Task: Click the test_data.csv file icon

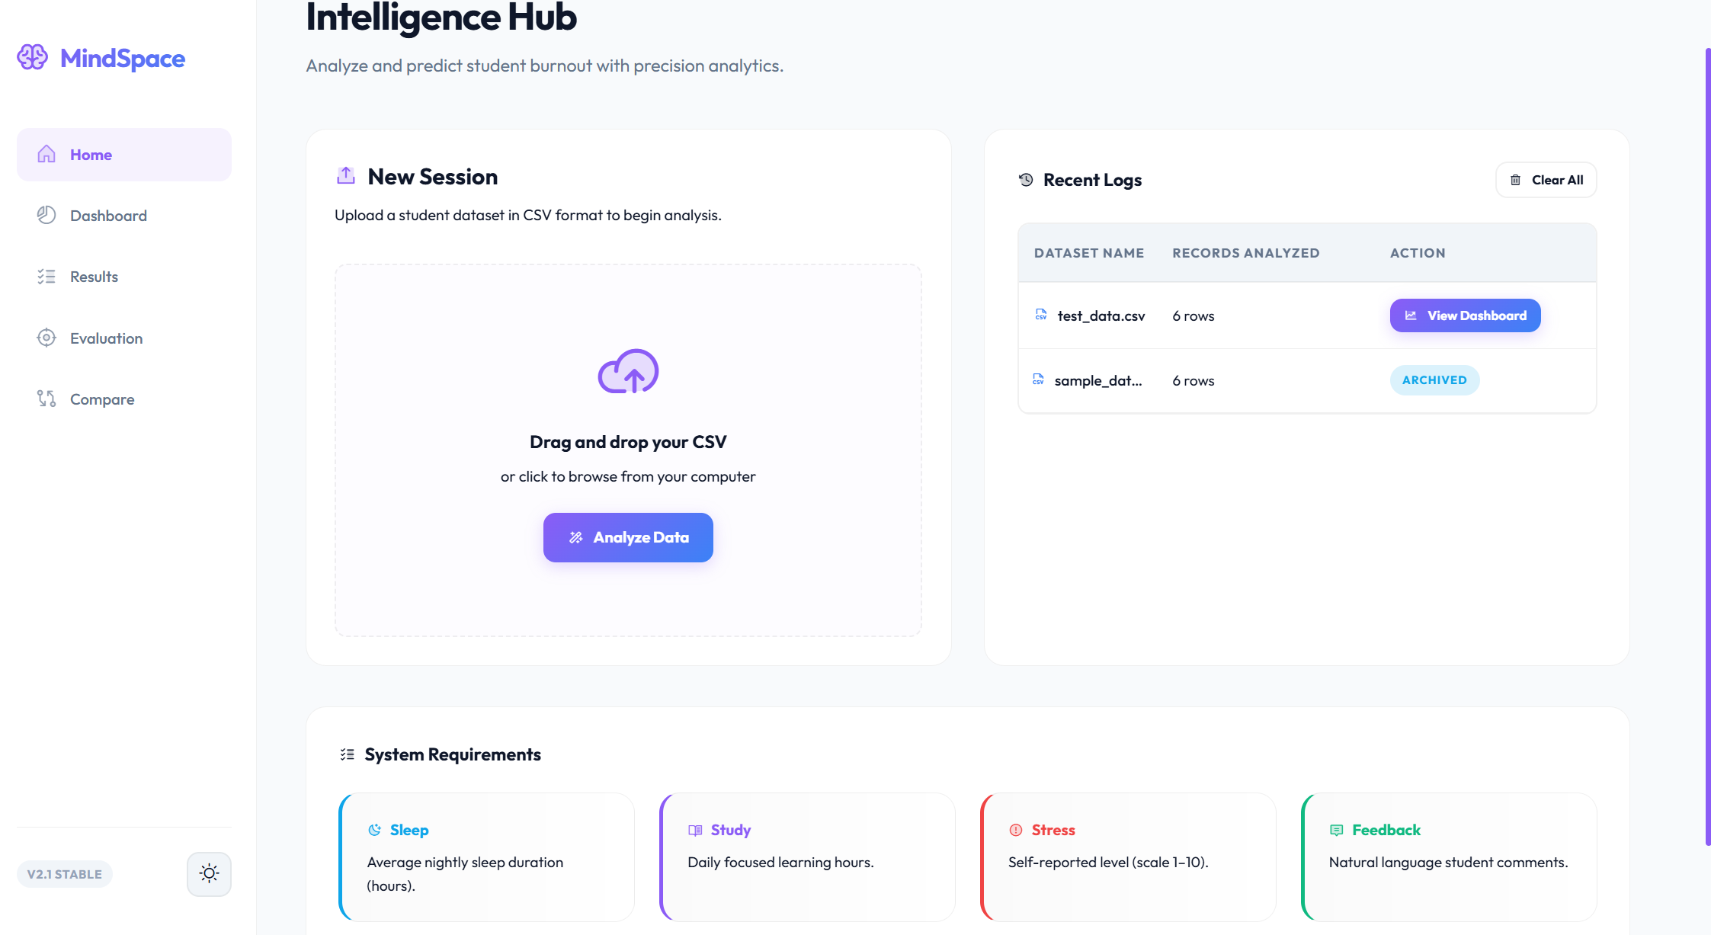Action: pos(1041,315)
